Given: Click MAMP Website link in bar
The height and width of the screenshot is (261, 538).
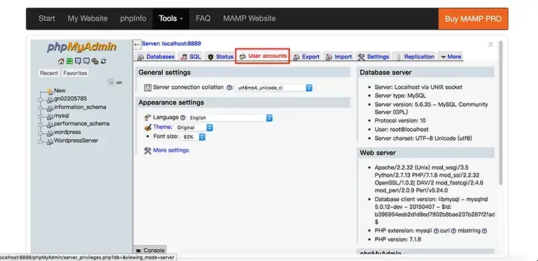Looking at the screenshot, I should pyautogui.click(x=249, y=19).
